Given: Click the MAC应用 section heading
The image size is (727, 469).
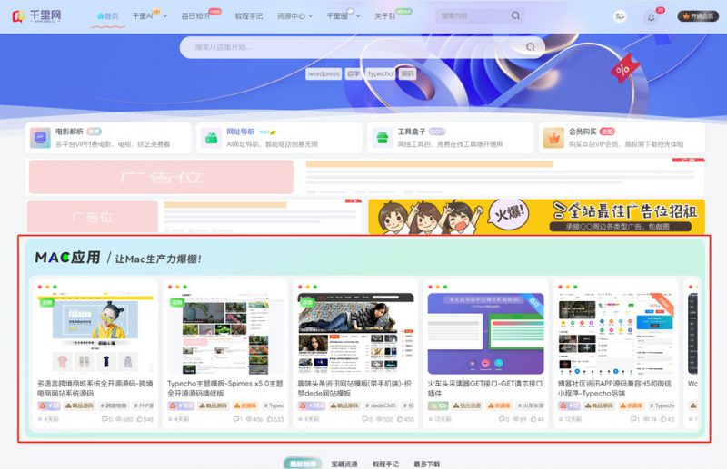Looking at the screenshot, I should point(67,258).
